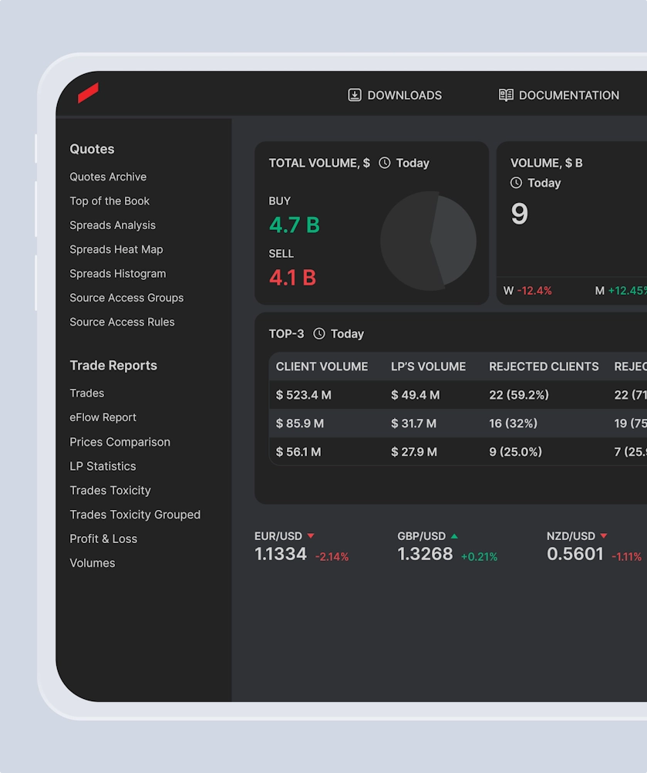This screenshot has width=647, height=773.
Task: Click the DOWNLOADS link in header
Action: click(x=404, y=96)
